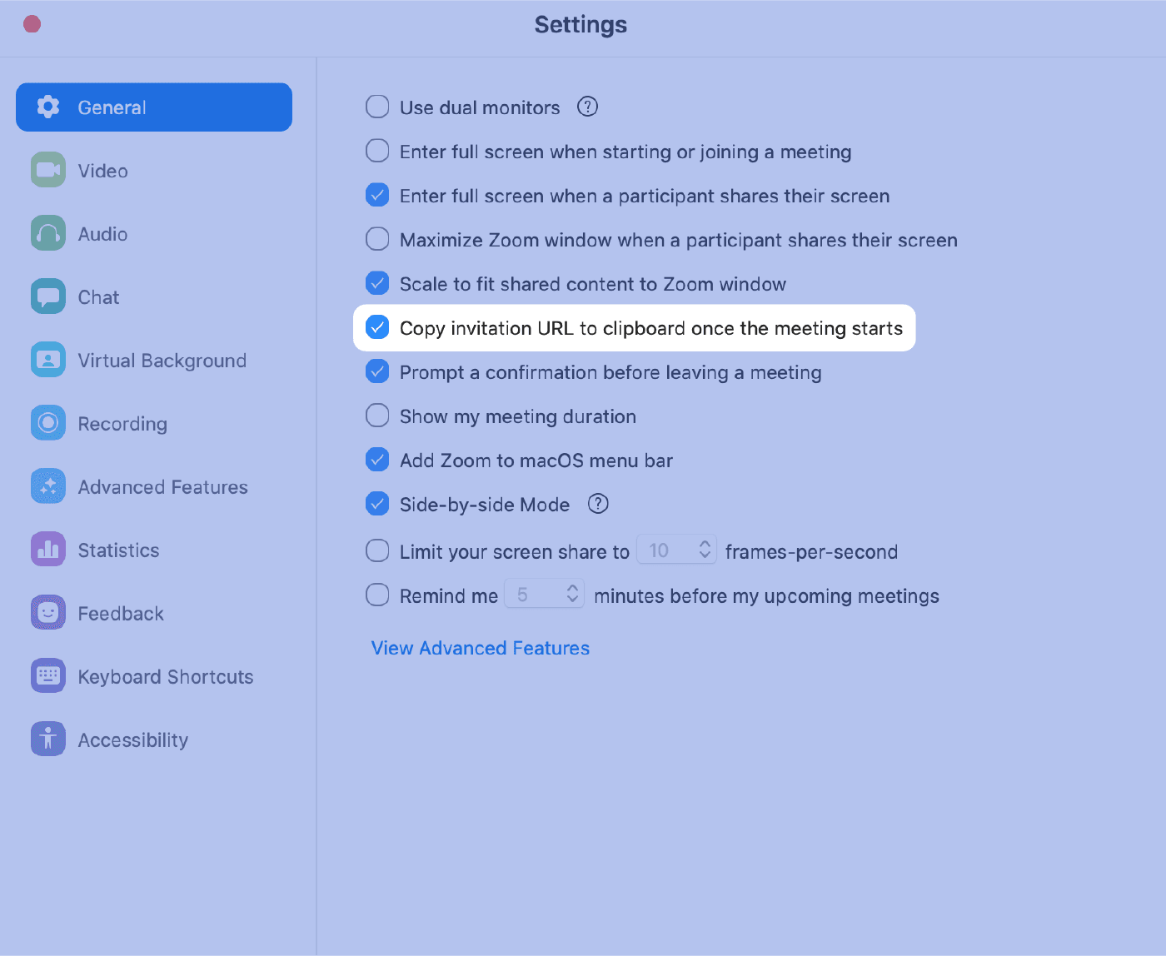This screenshot has width=1166, height=956.
Task: Open Audio settings via headphone icon
Action: pyautogui.click(x=47, y=233)
